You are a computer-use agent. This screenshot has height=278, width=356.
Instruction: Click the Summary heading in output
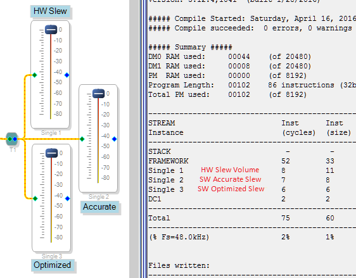pyautogui.click(x=190, y=47)
